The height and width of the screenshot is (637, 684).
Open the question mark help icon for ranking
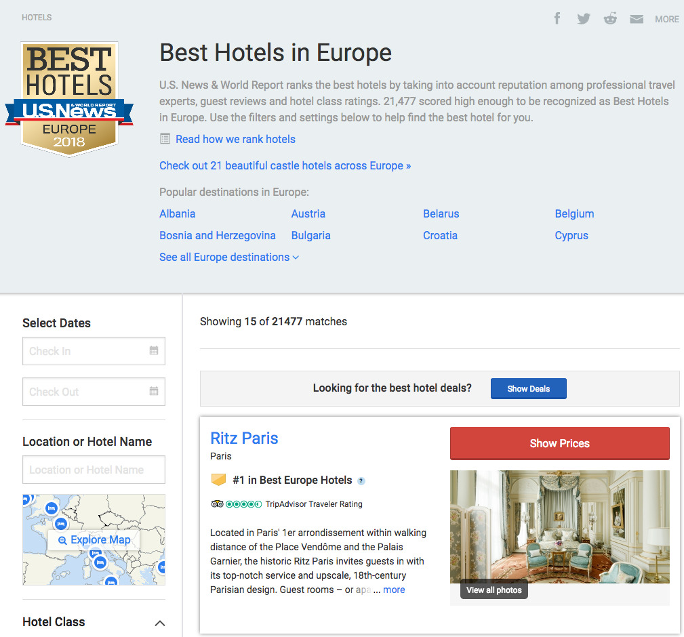point(361,481)
